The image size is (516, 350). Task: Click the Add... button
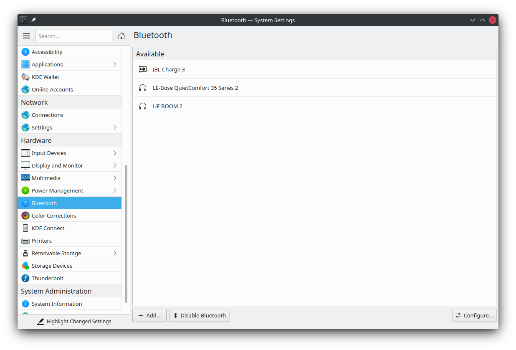coord(149,315)
